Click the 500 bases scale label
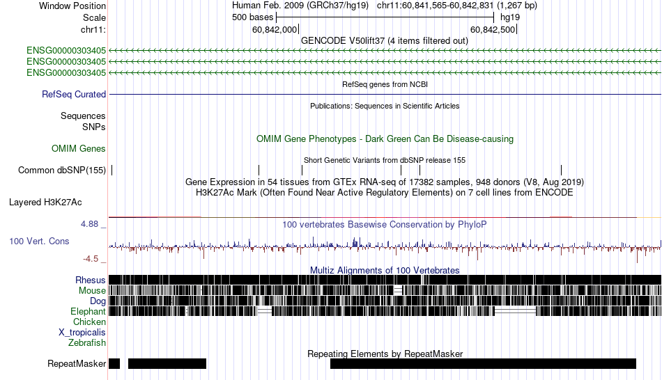662x380 pixels. coord(252,17)
